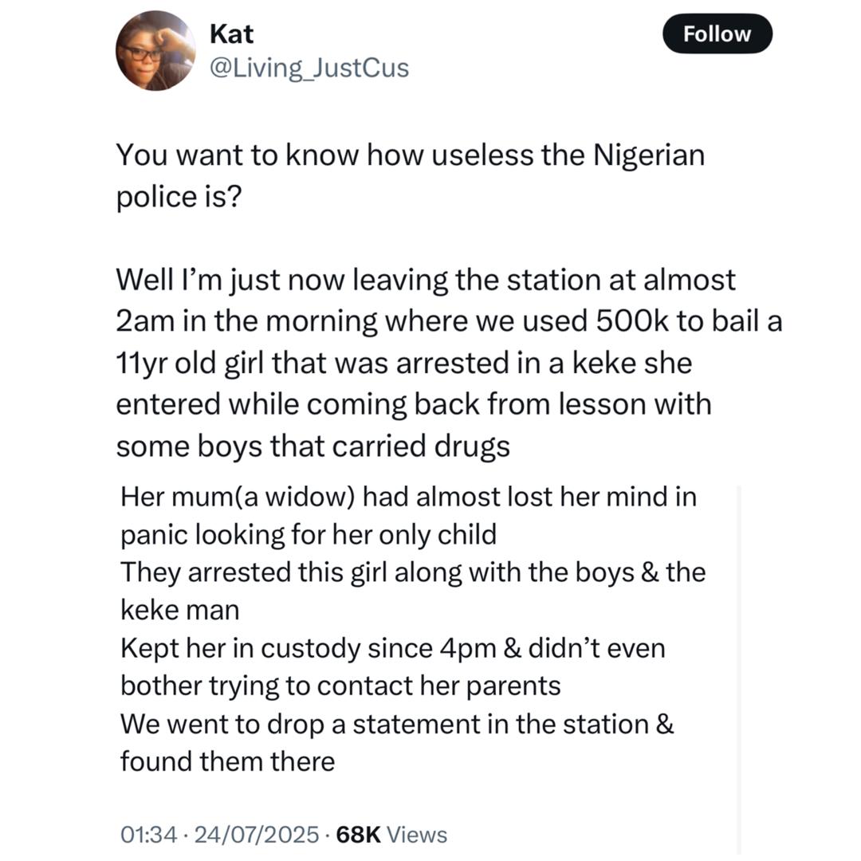The width and height of the screenshot is (861, 861).
Task: Click the line "bother trying to contact her parents"
Action: (340, 686)
